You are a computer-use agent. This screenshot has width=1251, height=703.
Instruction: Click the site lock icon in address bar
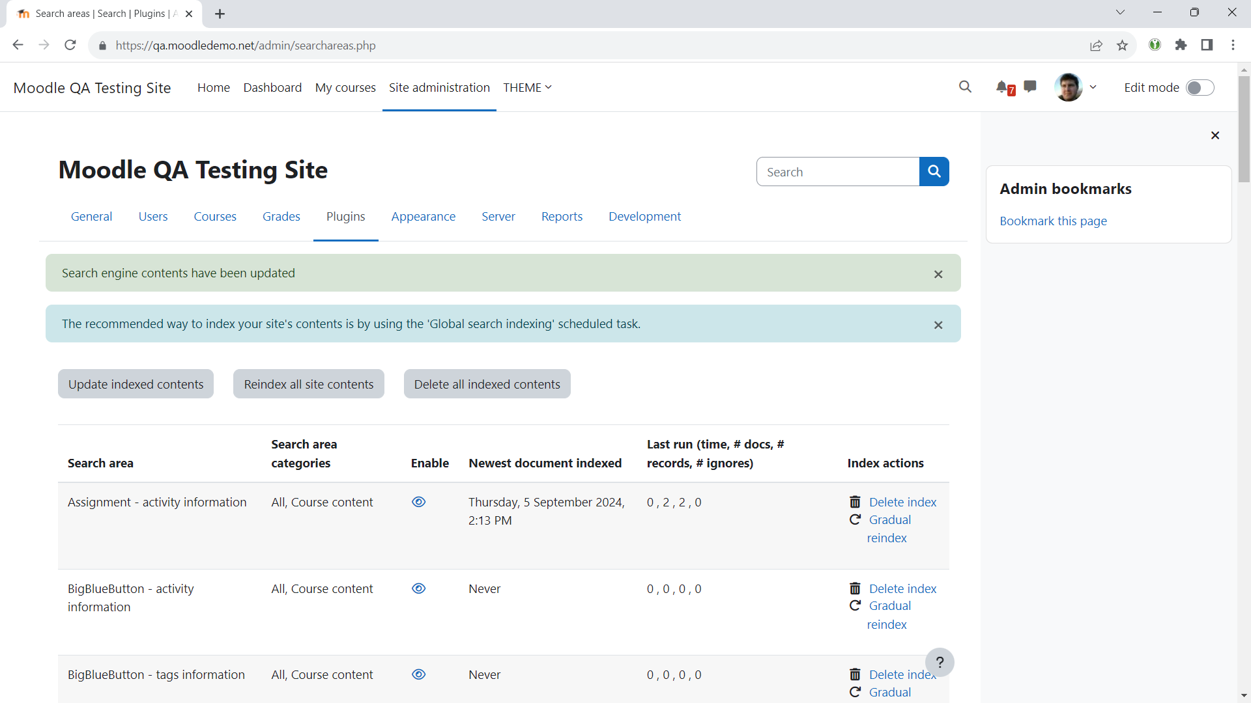point(102,46)
